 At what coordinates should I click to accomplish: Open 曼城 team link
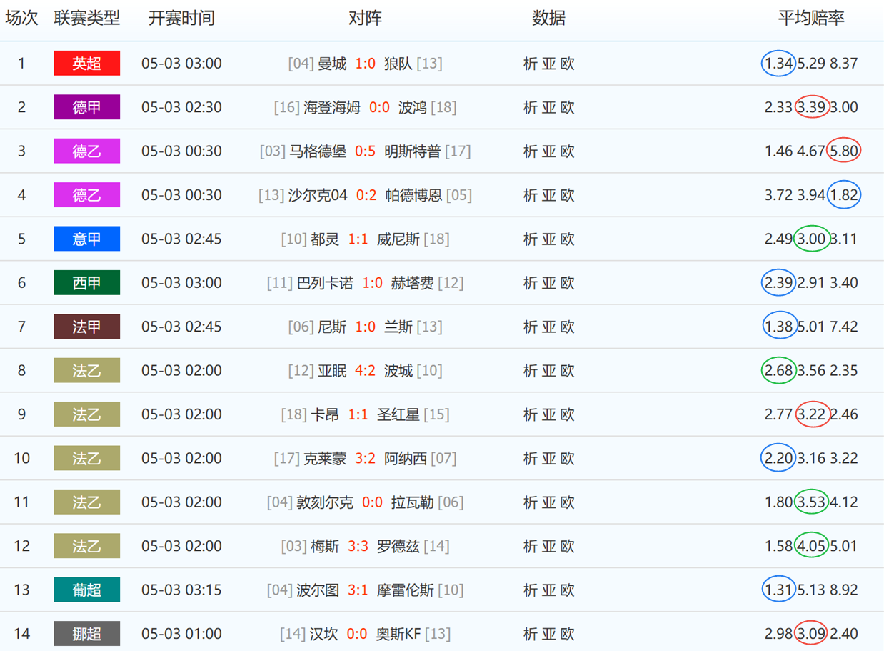coord(332,64)
